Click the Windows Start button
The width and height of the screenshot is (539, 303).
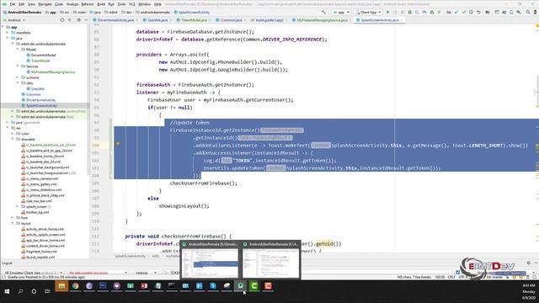(x=7, y=291)
